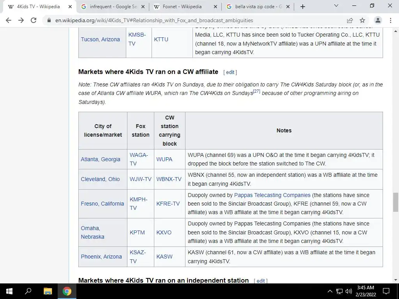Expand the tab search chevron
The height and width of the screenshot is (299, 399).
tap(336, 5)
